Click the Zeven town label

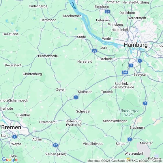tap(61, 89)
